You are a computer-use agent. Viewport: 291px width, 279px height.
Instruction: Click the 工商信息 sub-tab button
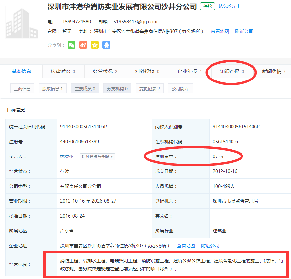point(22,89)
